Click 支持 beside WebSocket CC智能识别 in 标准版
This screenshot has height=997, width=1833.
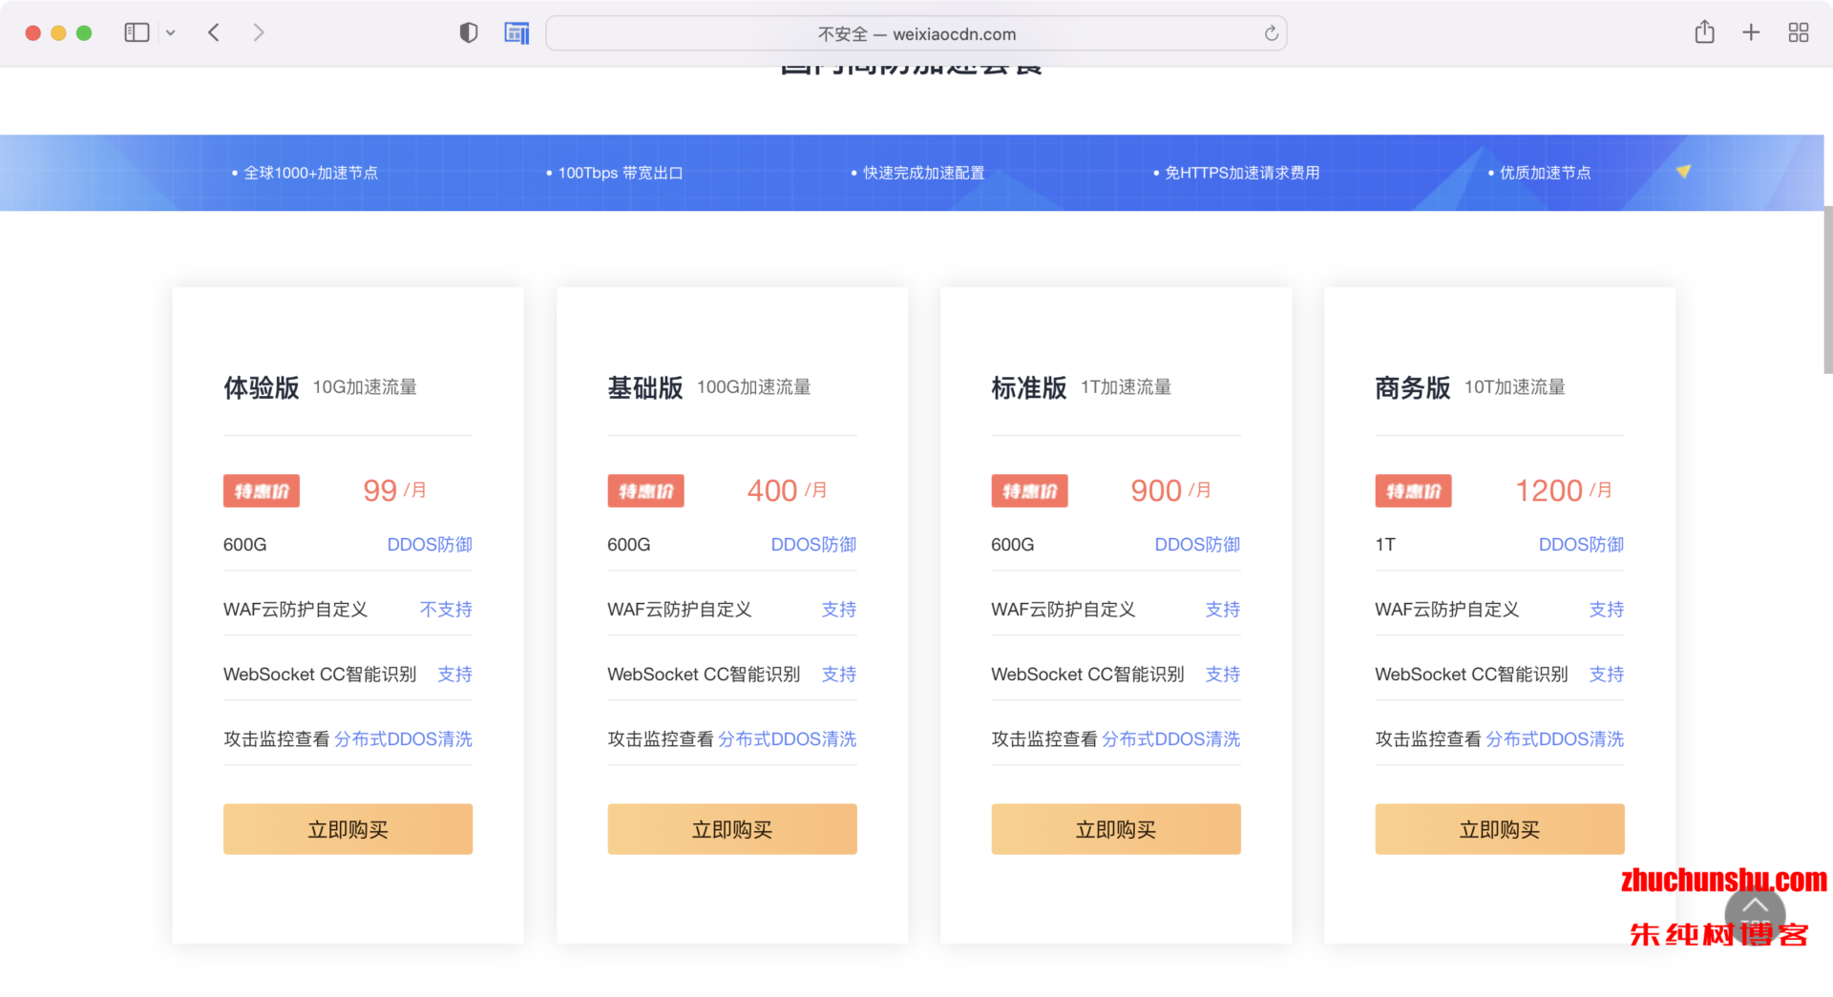coord(1223,675)
